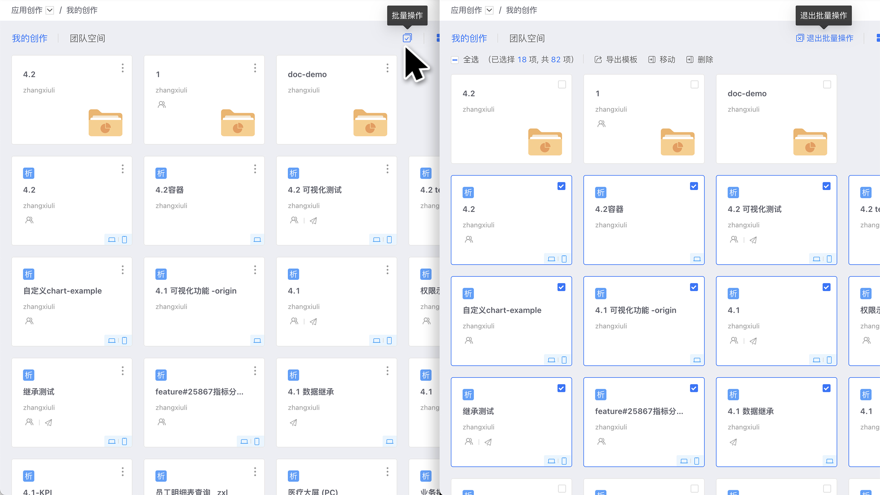Screen dimensions: 880x495
Task: Click right panel doc-demo folder title
Action: (x=747, y=94)
